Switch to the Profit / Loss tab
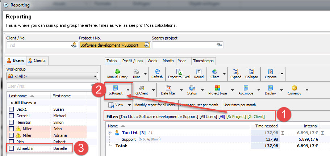 coord(132,61)
